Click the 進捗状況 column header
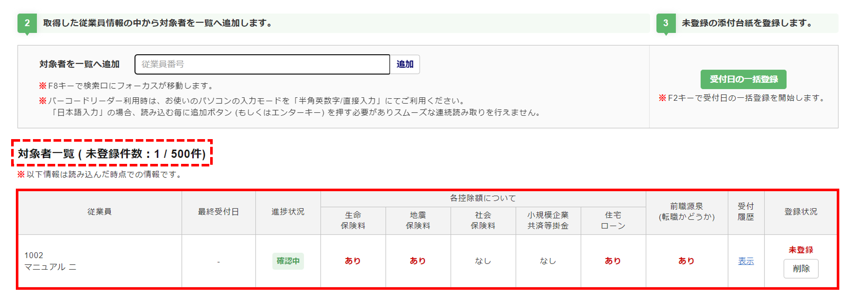 click(x=288, y=212)
